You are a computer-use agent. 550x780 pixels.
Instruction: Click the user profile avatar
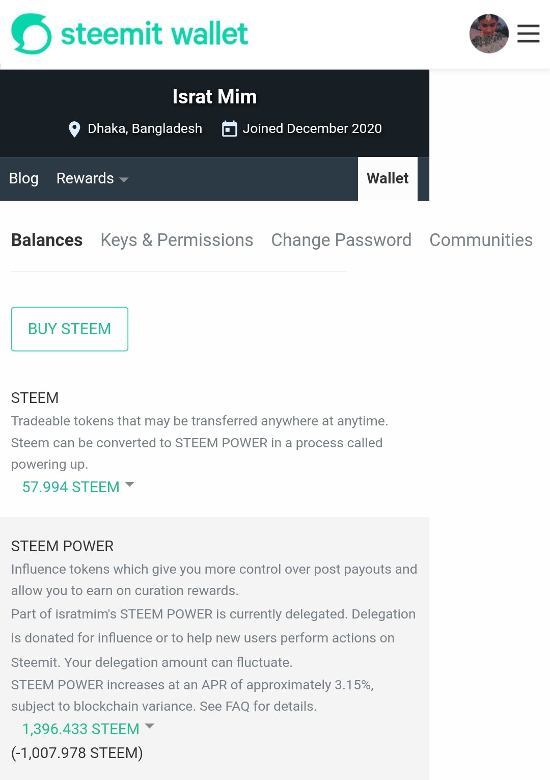[x=489, y=34]
